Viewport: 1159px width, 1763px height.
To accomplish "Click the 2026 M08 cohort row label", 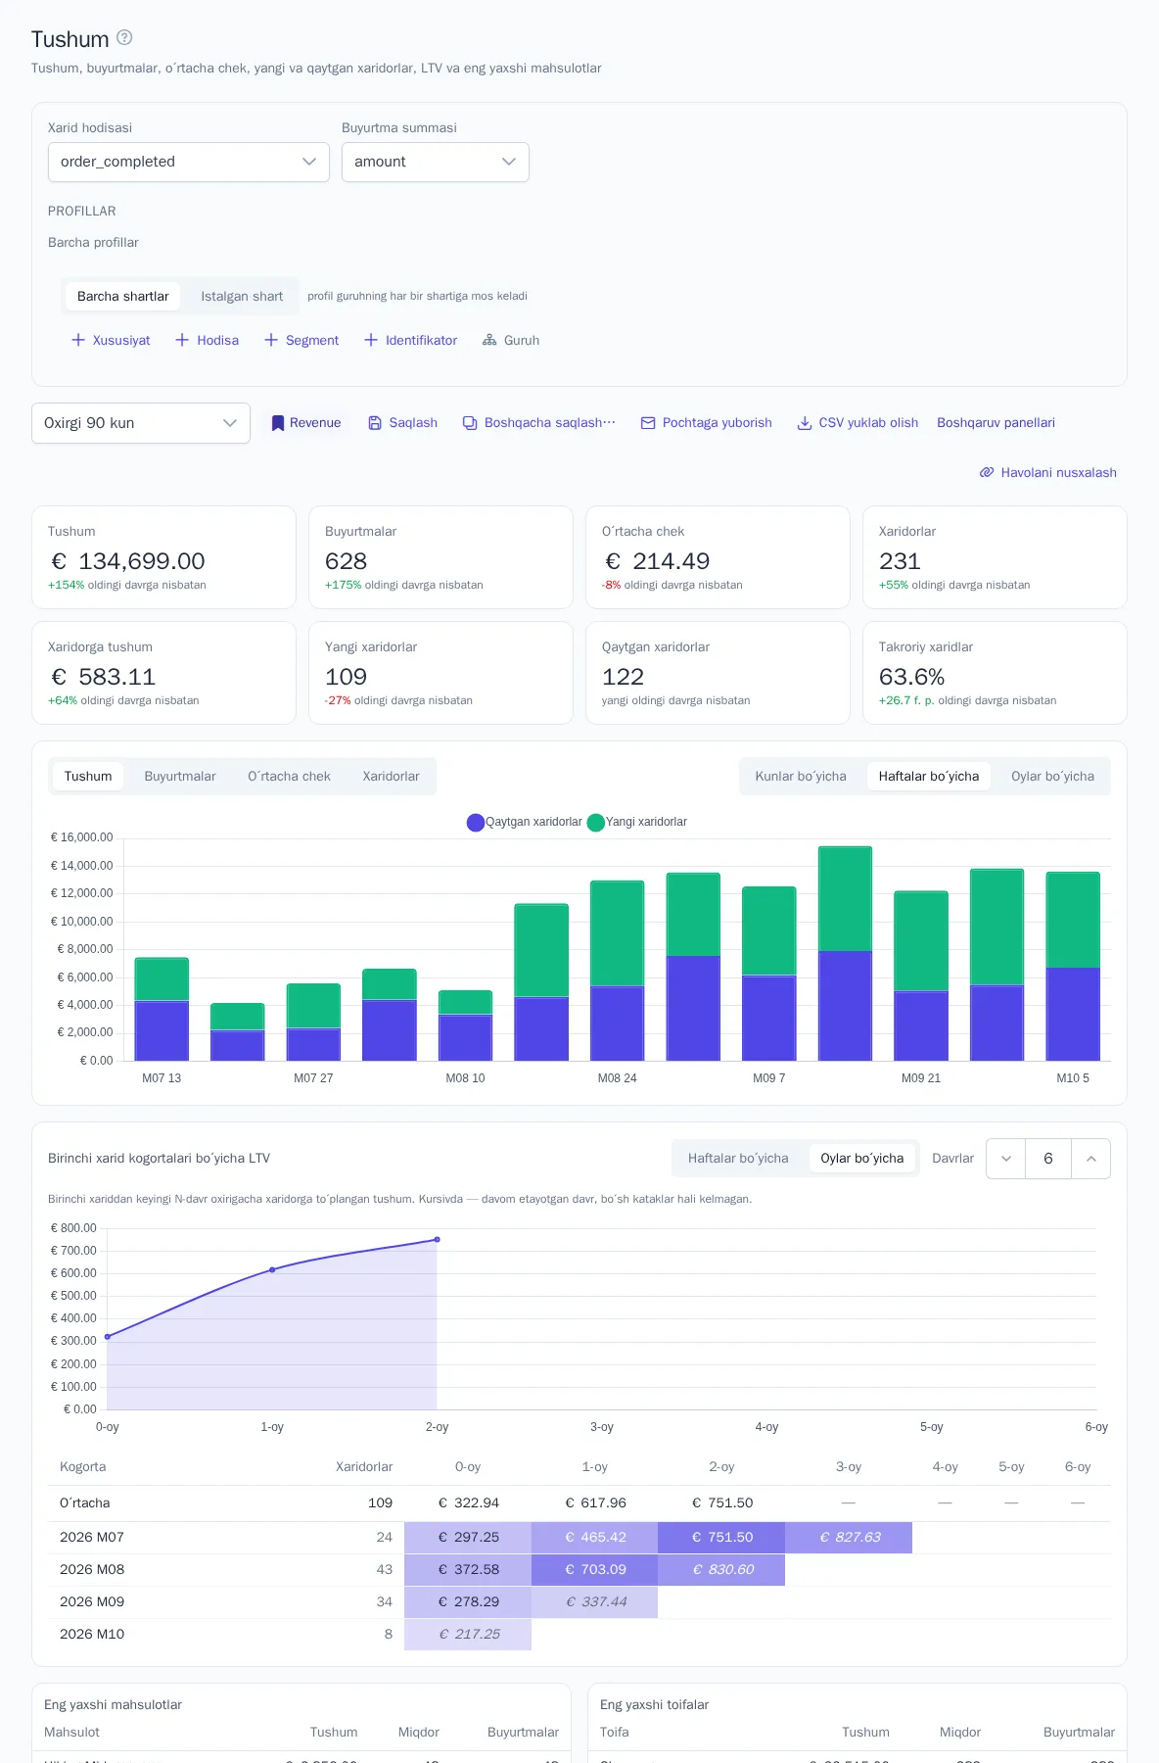I will 92,1570.
